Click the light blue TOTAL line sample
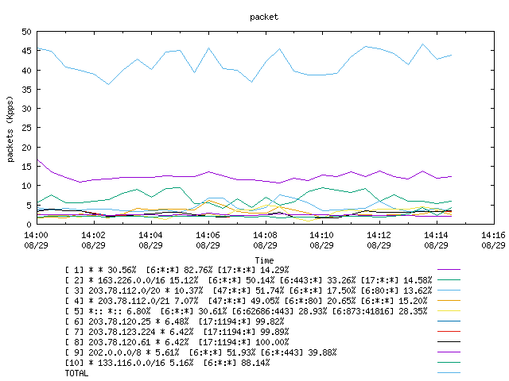 449,373
